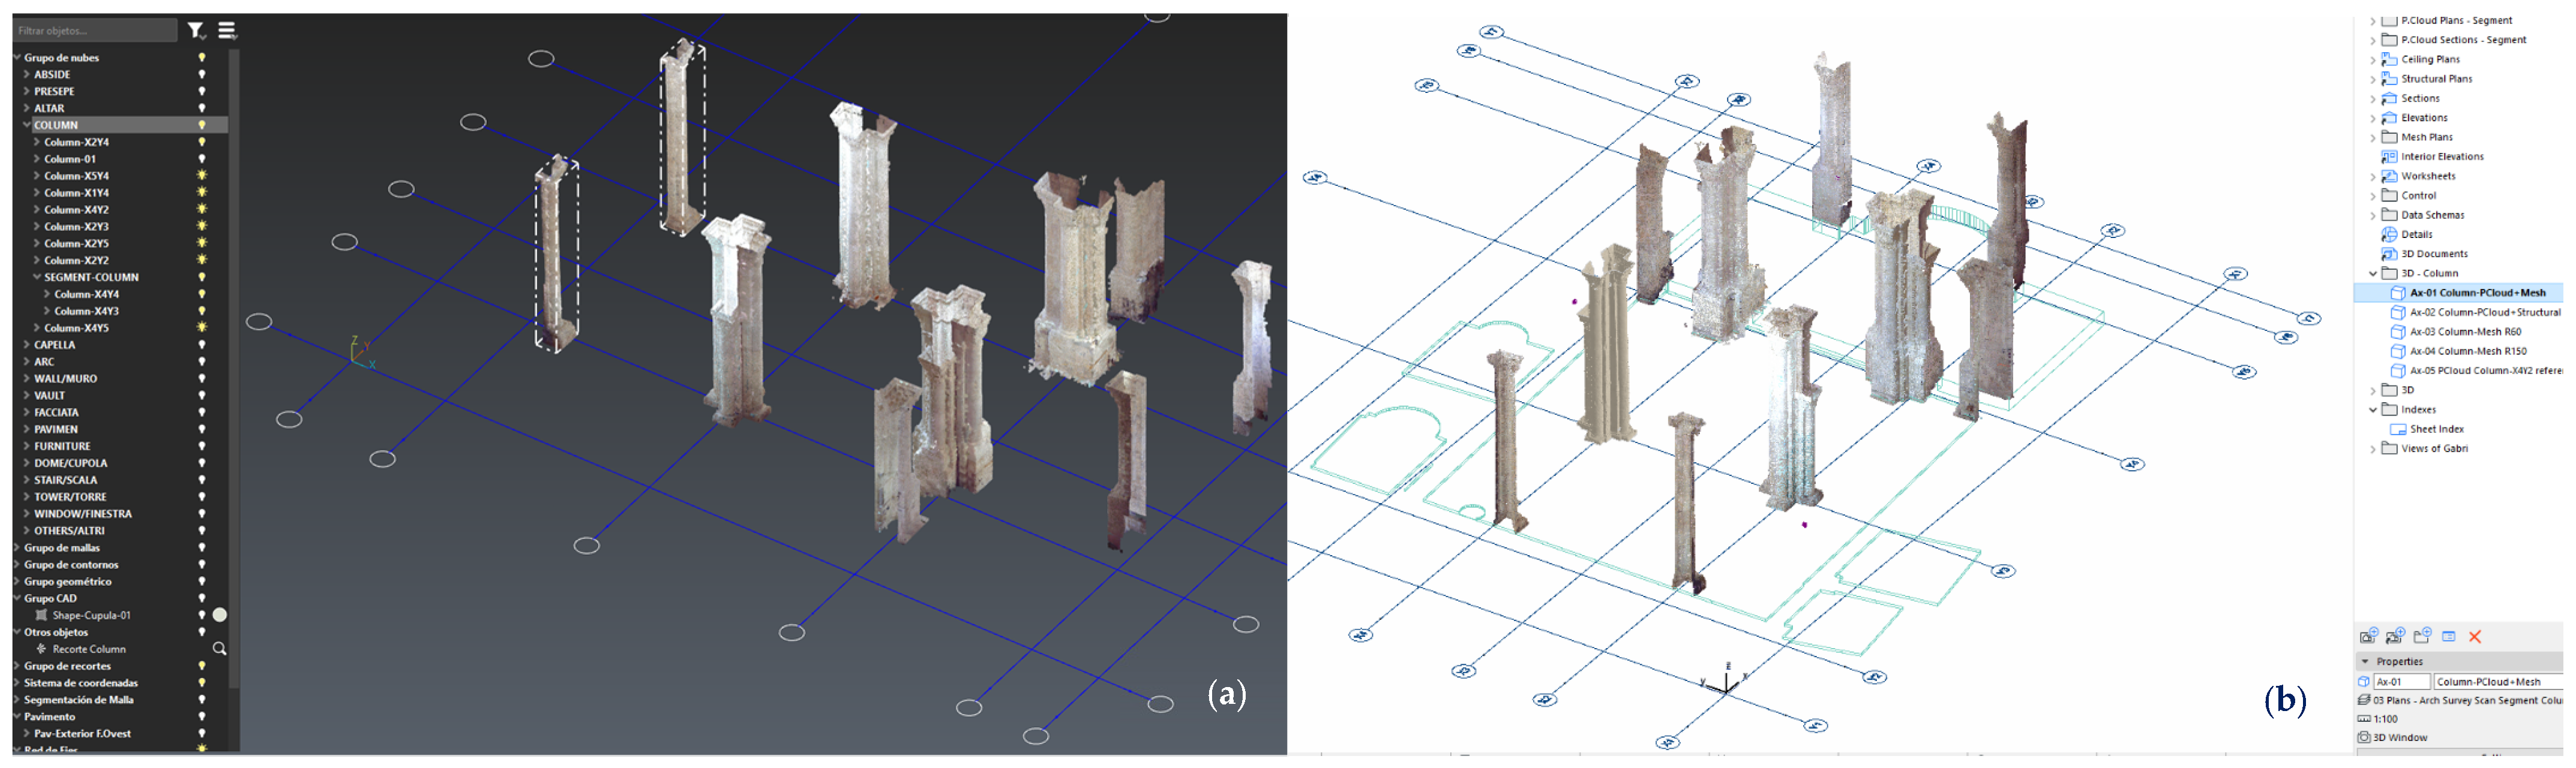Click the Filtrar objetos search field

[x=94, y=31]
